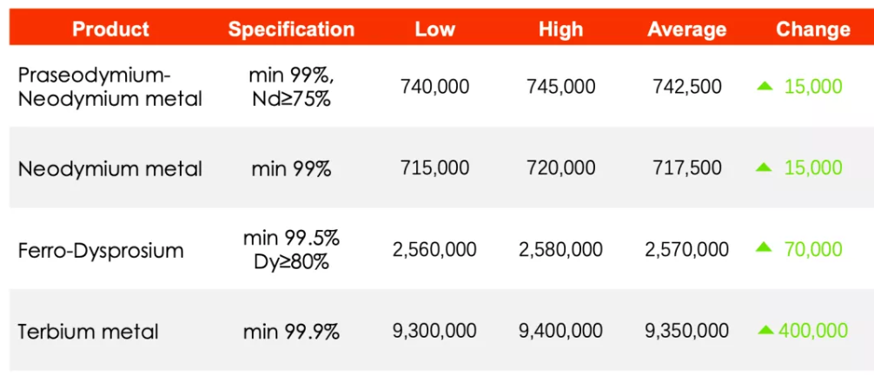Image resolution: width=874 pixels, height=375 pixels.
Task: Click the Low column header
Action: point(434,30)
